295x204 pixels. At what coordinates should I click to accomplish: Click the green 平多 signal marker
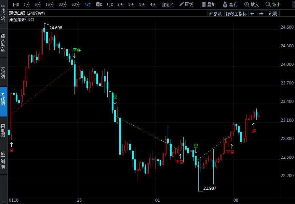[77, 50]
